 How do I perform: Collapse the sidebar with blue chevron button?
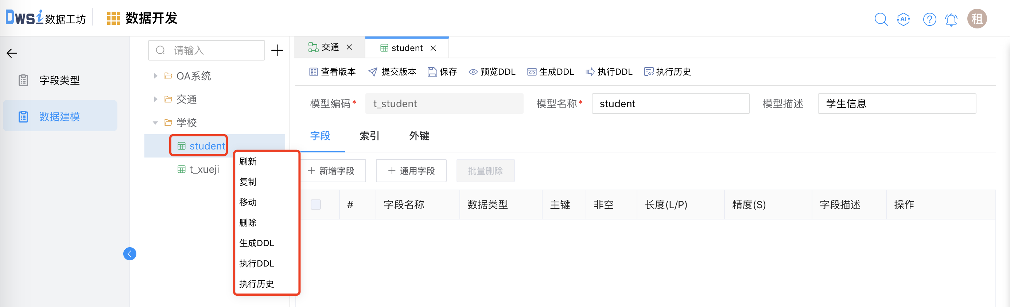point(130,254)
